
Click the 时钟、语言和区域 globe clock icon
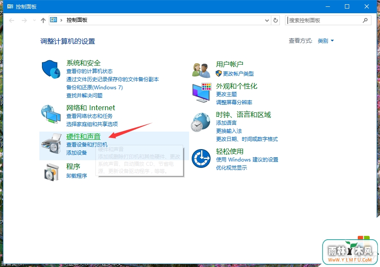coord(201,122)
